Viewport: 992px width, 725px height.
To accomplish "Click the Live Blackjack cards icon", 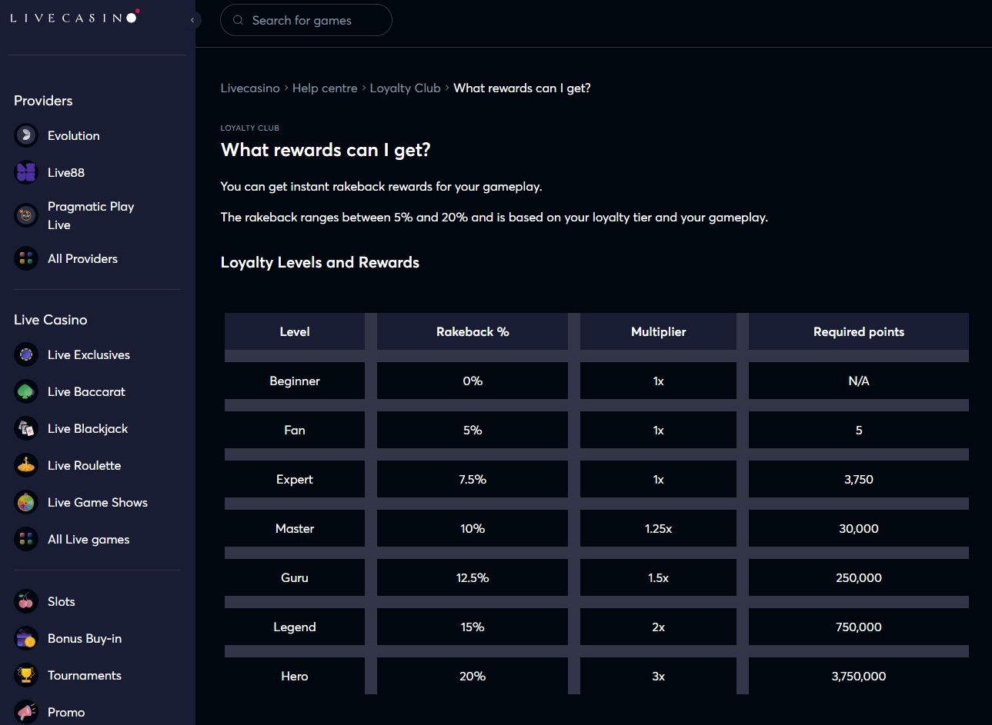I will (x=26, y=429).
